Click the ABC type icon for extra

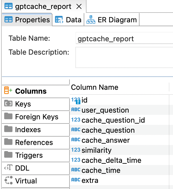(x=76, y=180)
